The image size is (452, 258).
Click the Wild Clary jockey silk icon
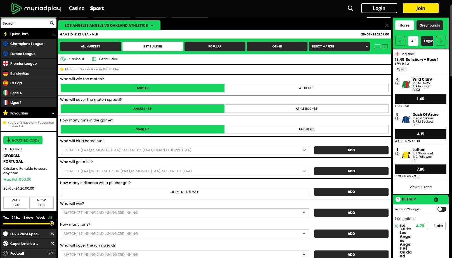(406, 84)
